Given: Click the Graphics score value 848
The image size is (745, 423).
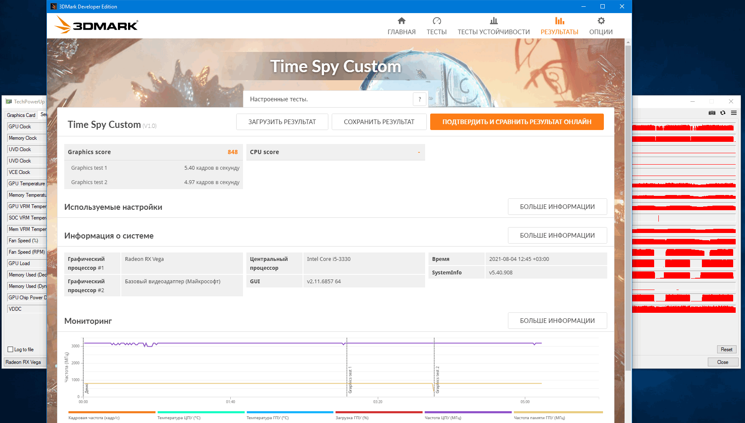Looking at the screenshot, I should coord(232,152).
